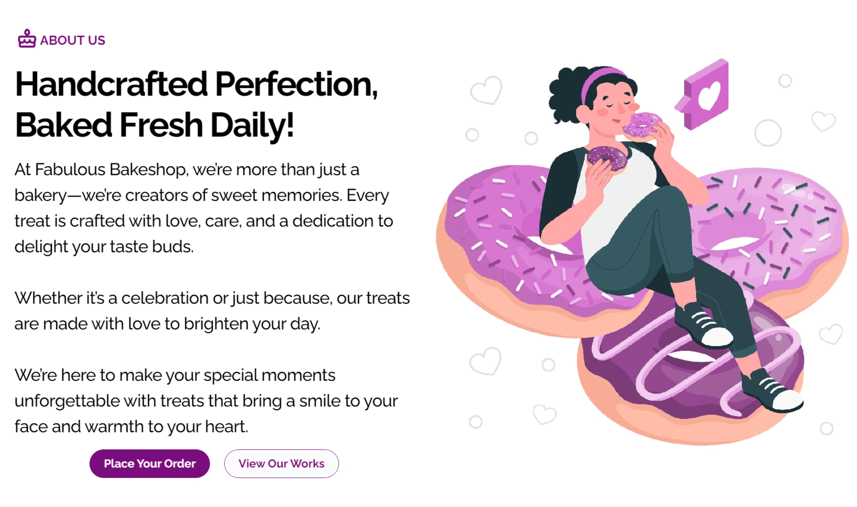Click the donut the woman is biting
The image size is (857, 507).
[x=642, y=125]
